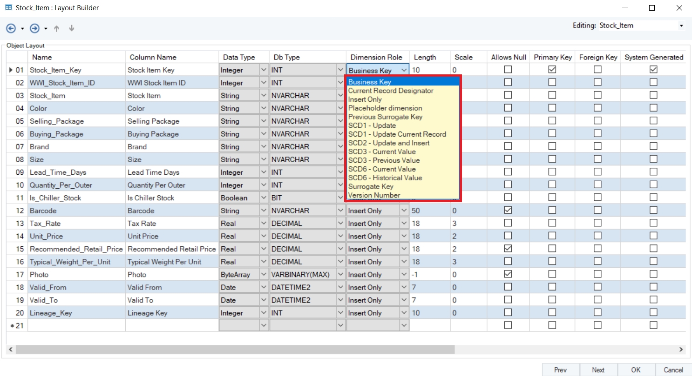Click the Layout Builder window title icon

click(x=8, y=8)
